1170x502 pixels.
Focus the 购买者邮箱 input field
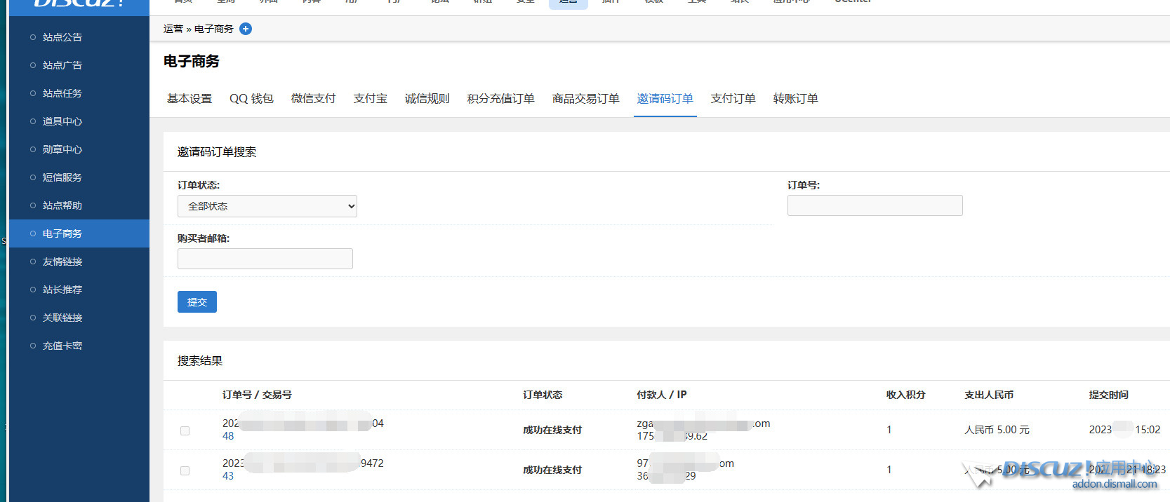(265, 259)
